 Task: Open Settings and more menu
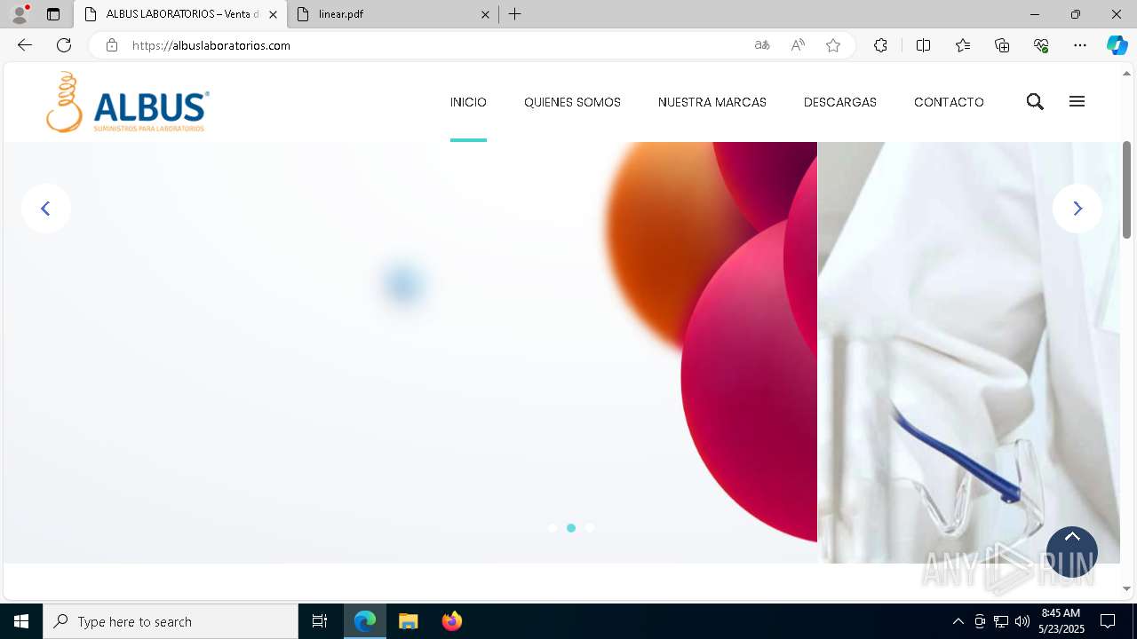pyautogui.click(x=1080, y=45)
